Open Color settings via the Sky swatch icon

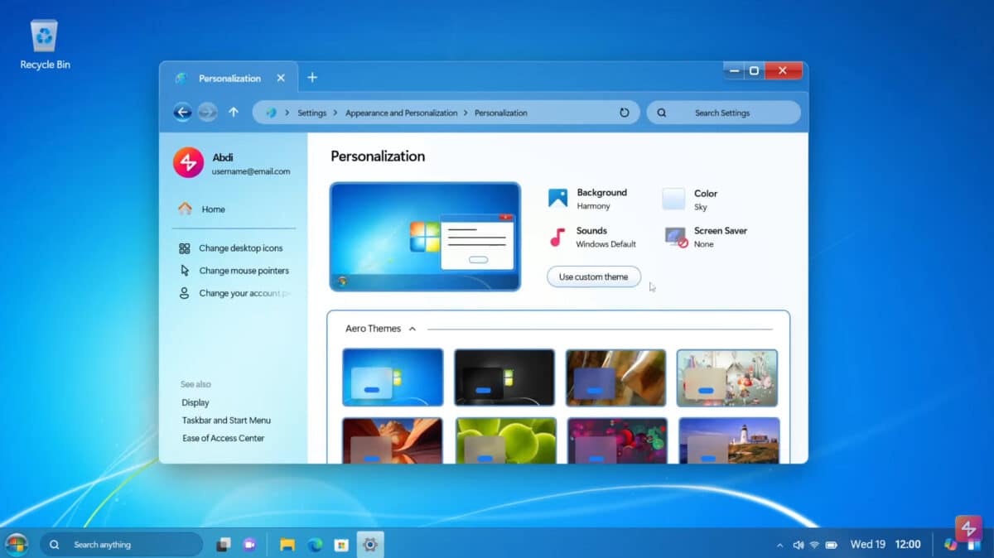(x=673, y=197)
